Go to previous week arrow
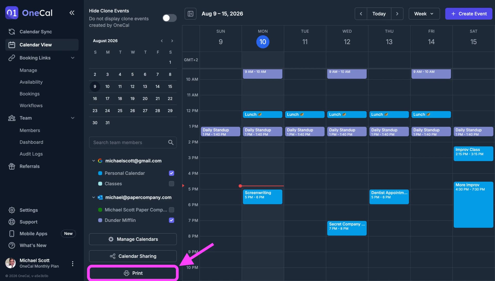This screenshot has height=281, width=495. click(x=361, y=14)
